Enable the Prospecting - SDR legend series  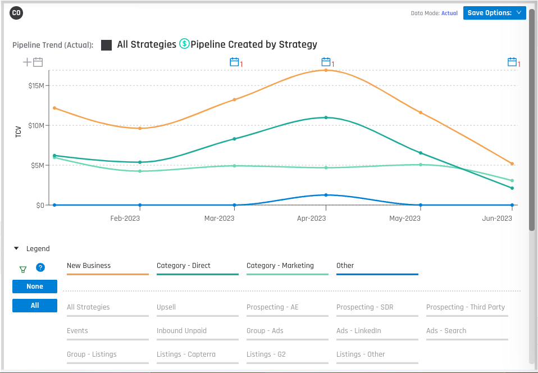tap(377, 310)
